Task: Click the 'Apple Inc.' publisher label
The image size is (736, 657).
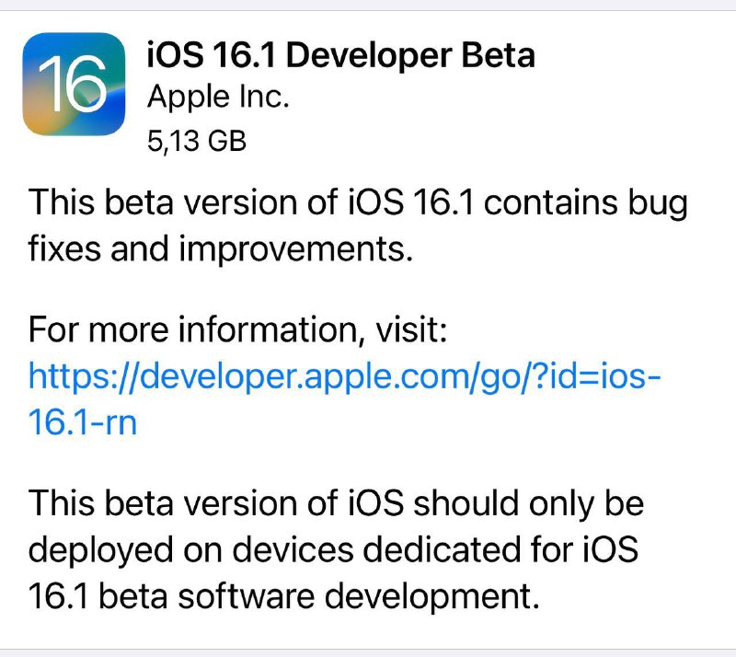Action: pyautogui.click(x=218, y=98)
